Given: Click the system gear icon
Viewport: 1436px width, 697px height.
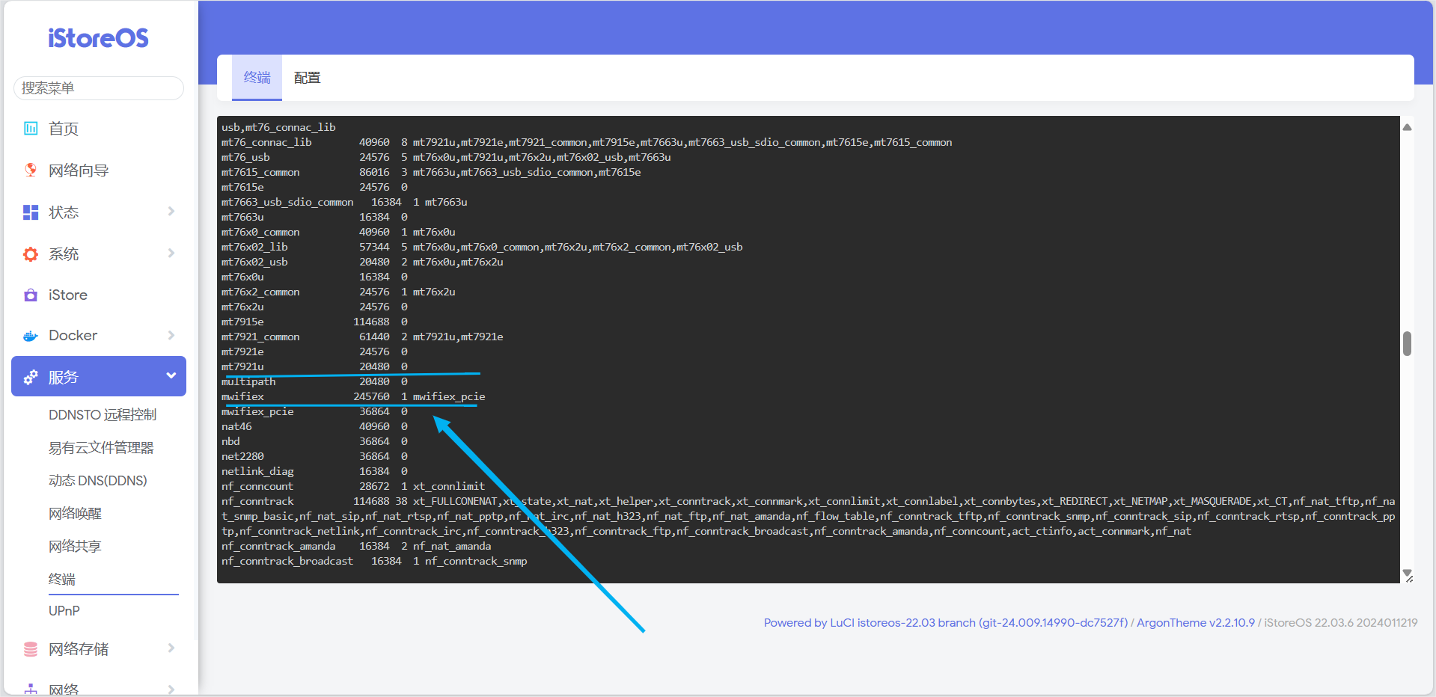Looking at the screenshot, I should click(31, 254).
